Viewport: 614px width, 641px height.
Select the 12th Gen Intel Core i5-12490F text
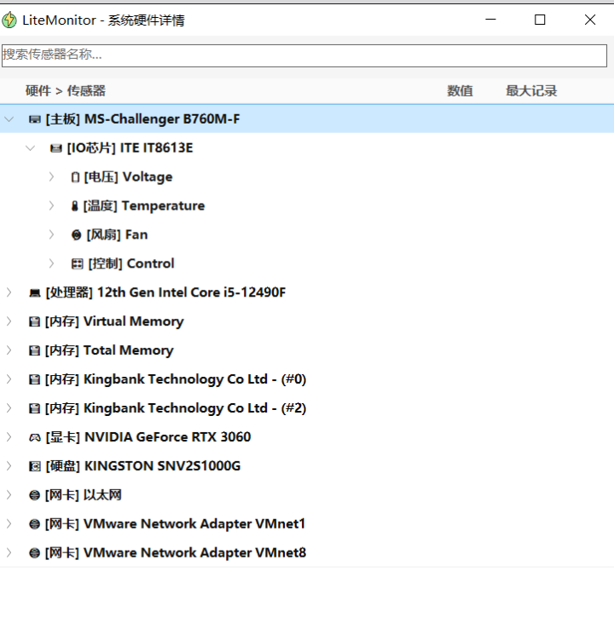click(191, 292)
